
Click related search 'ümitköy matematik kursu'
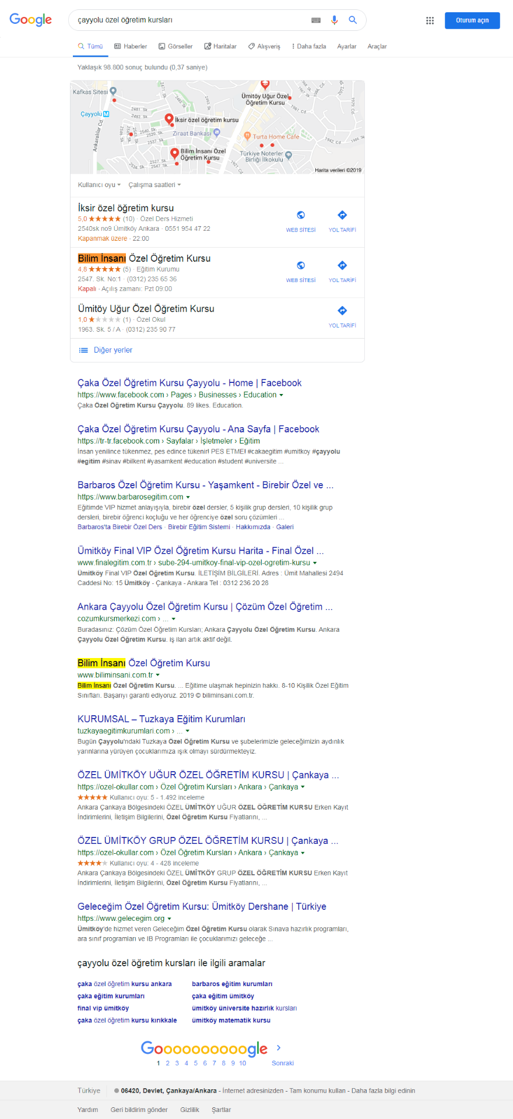click(231, 1021)
